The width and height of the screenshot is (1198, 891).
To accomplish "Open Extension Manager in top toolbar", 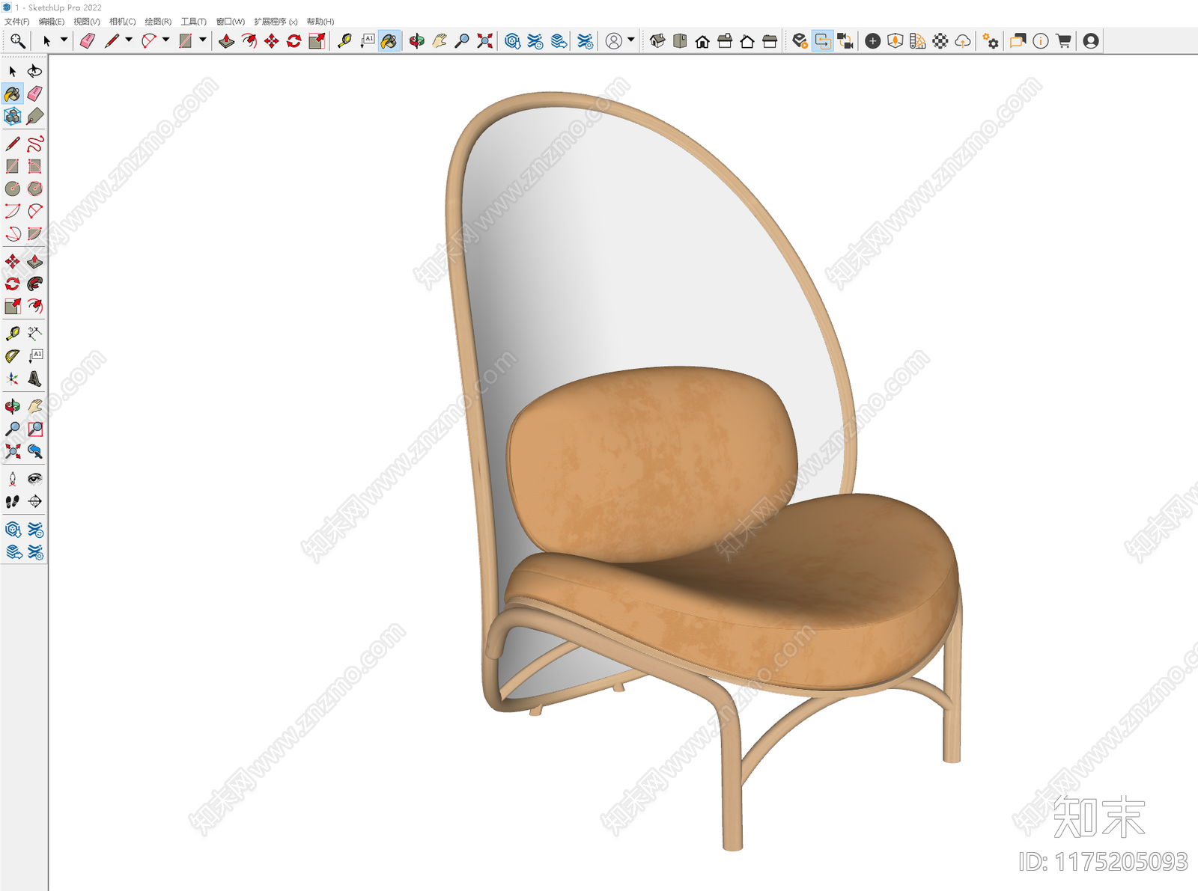I will click(x=586, y=41).
